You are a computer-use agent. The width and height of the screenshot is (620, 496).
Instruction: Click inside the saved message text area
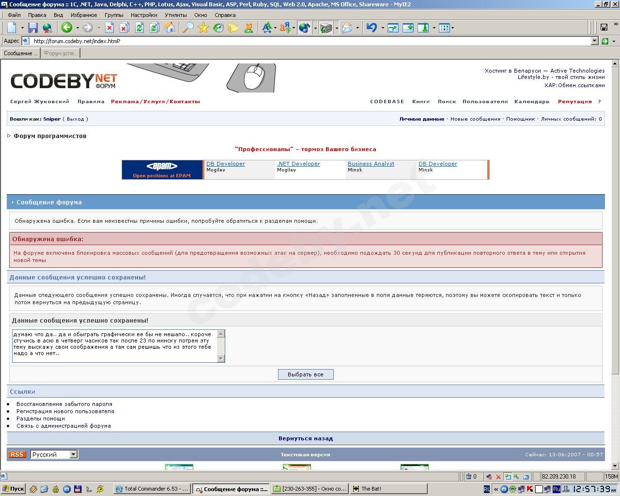coord(115,346)
